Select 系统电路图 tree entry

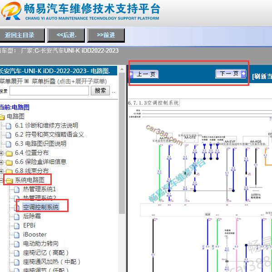click(30, 180)
